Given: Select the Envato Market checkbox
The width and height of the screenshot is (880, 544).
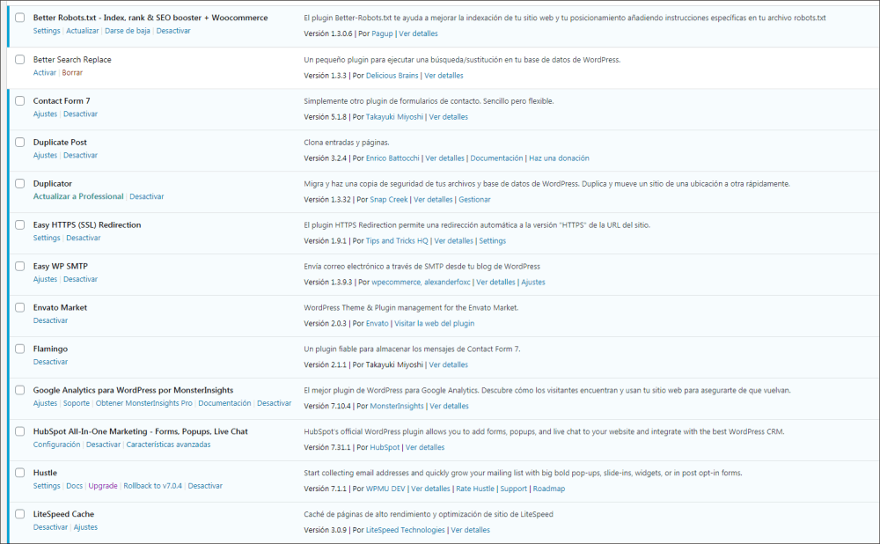Looking at the screenshot, I should click(x=19, y=307).
